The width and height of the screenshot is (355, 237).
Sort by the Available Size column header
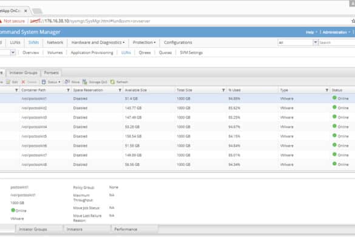[x=136, y=91]
